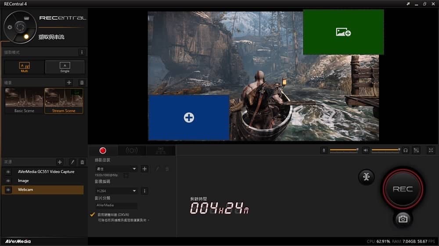Screen dimensions: 439x246
Task: Select the Stream Scene thumbnail
Action: click(64, 101)
